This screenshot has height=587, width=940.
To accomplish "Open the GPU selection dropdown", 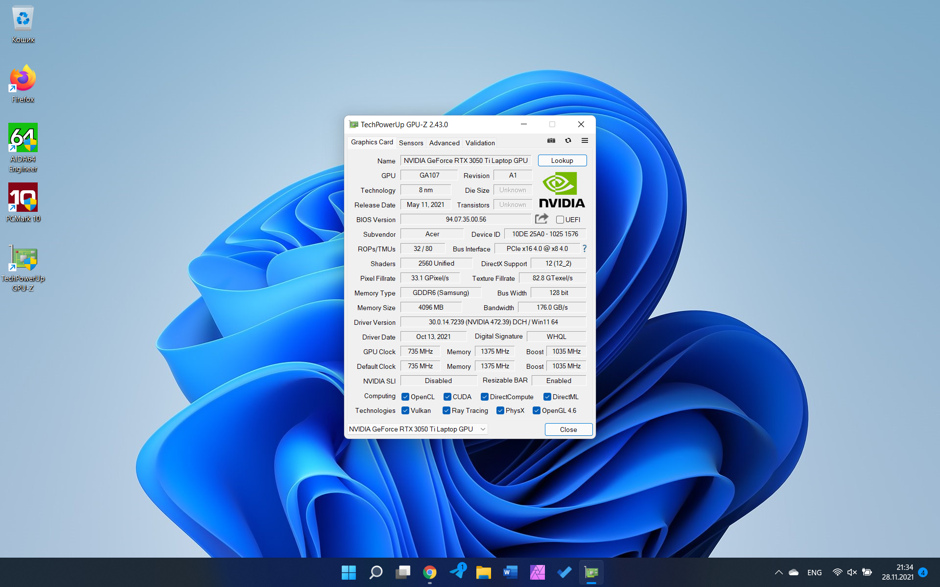I will point(417,429).
